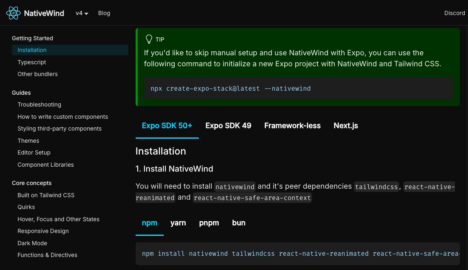Click the Core concepts section heading

32,183
